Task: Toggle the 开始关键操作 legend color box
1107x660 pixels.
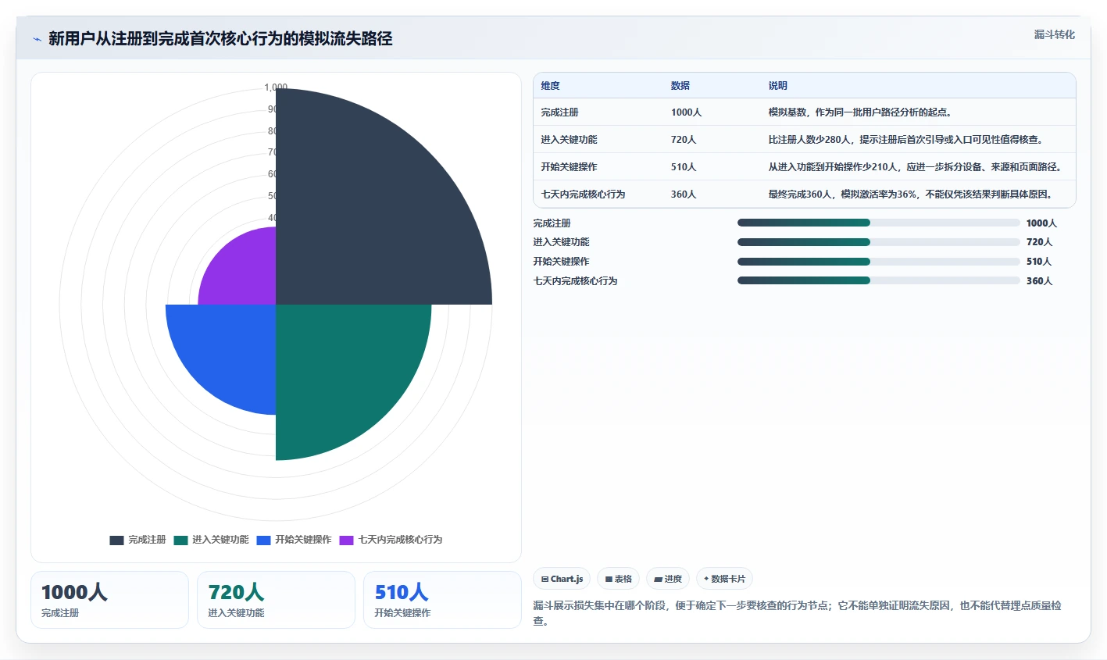Action: point(263,540)
